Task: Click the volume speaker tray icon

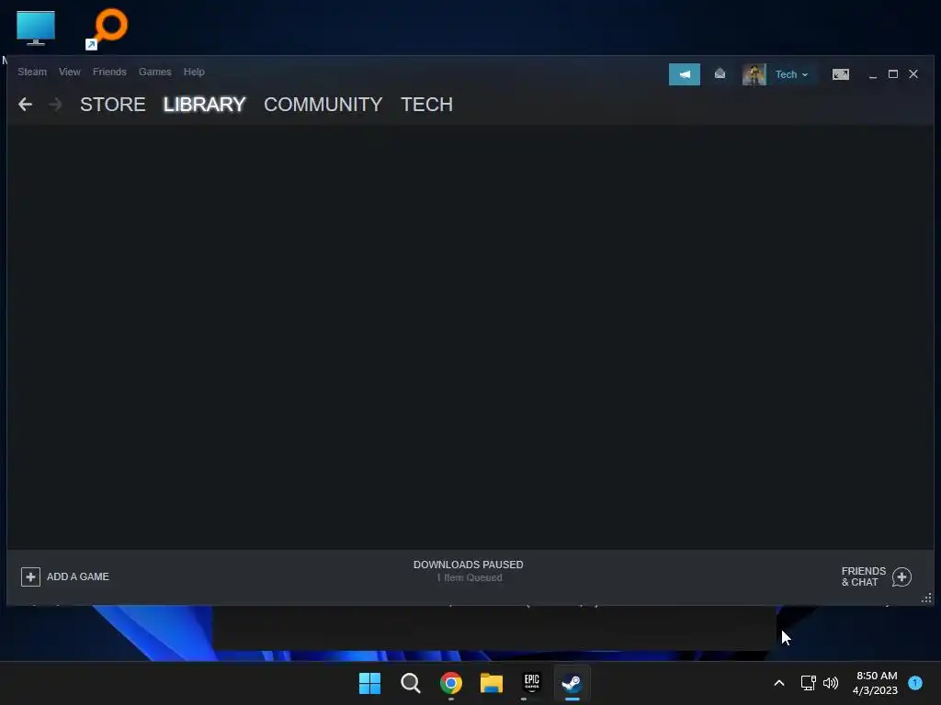Action: [831, 683]
